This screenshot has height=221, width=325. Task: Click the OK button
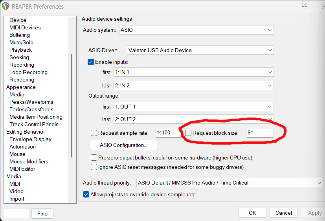tap(252, 213)
